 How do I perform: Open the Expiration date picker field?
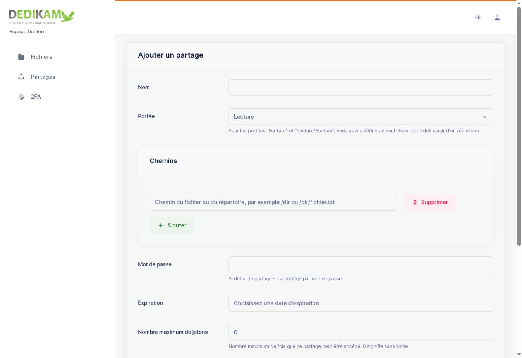point(361,303)
